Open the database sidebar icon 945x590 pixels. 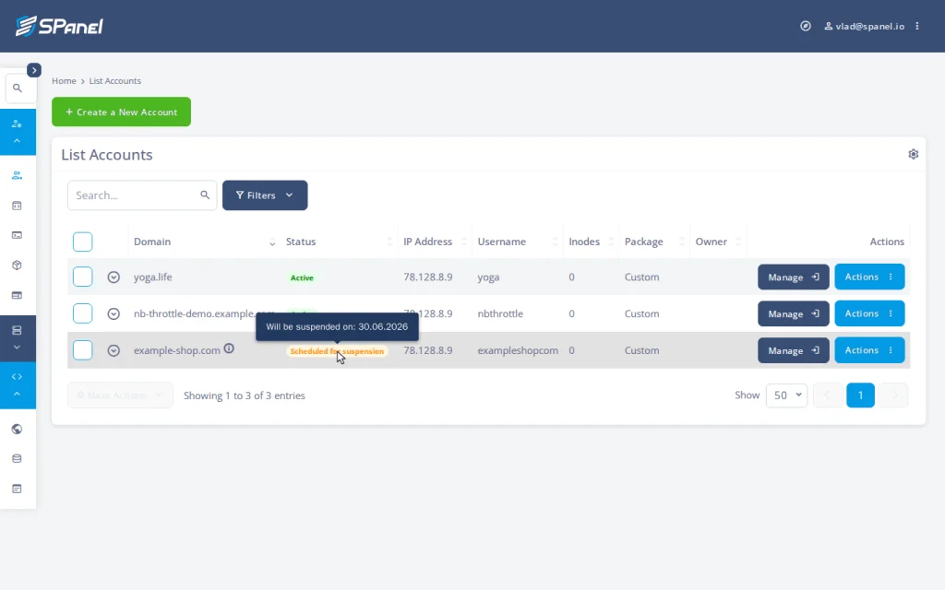click(x=17, y=459)
